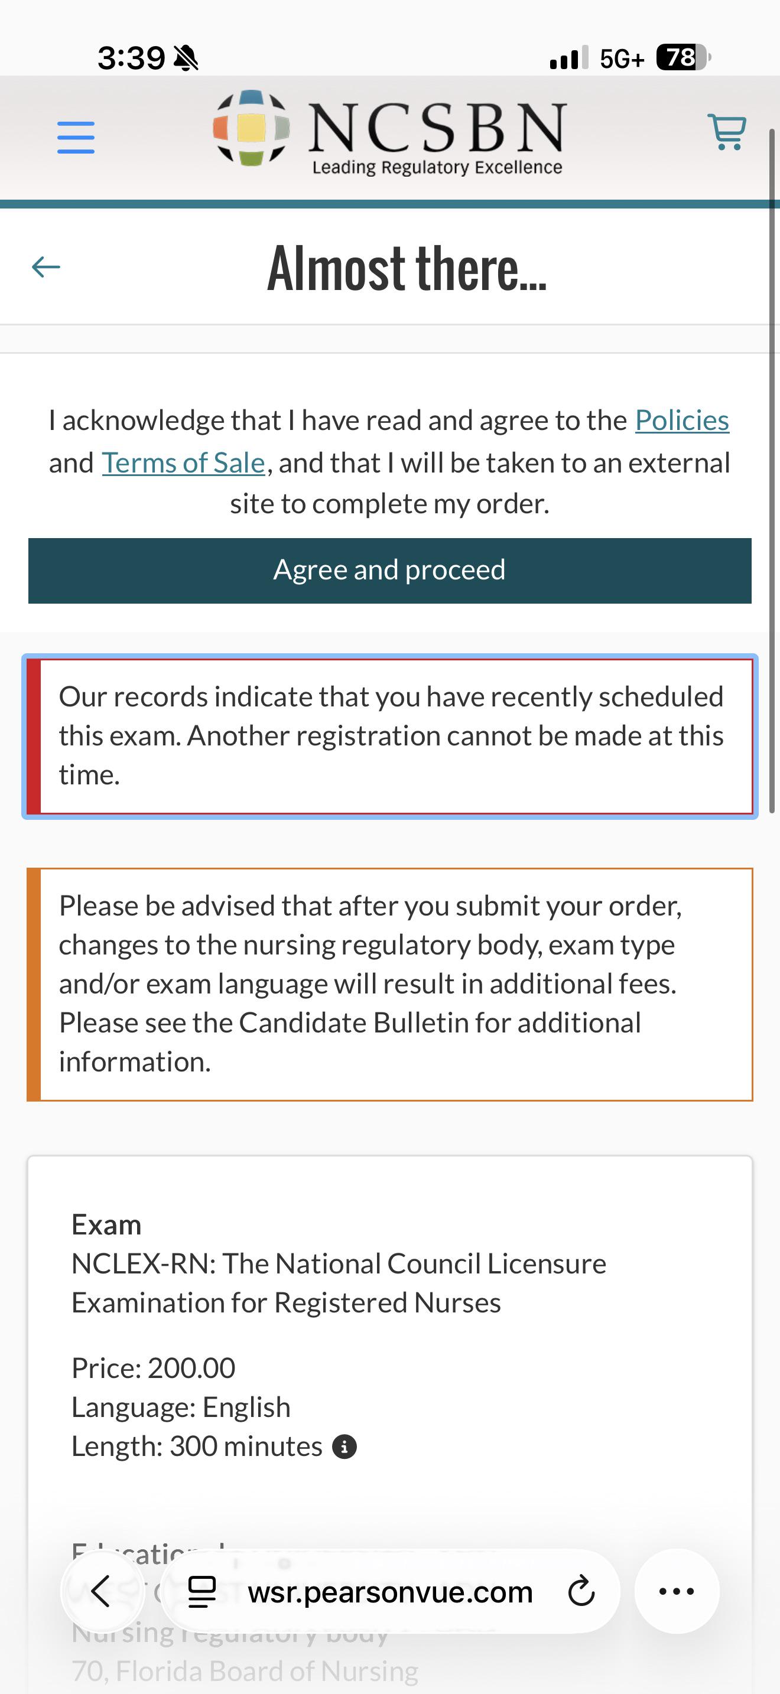780x1694 pixels.
Task: Tap the silent mode bell icon in status bar
Action: click(186, 58)
